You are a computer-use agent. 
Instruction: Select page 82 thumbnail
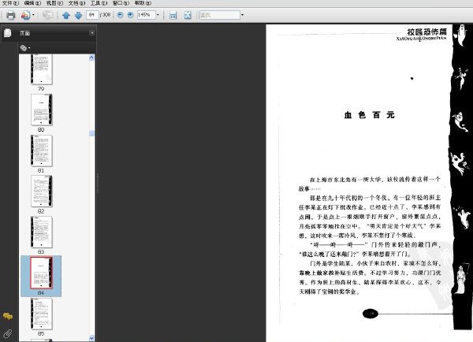coord(41,191)
